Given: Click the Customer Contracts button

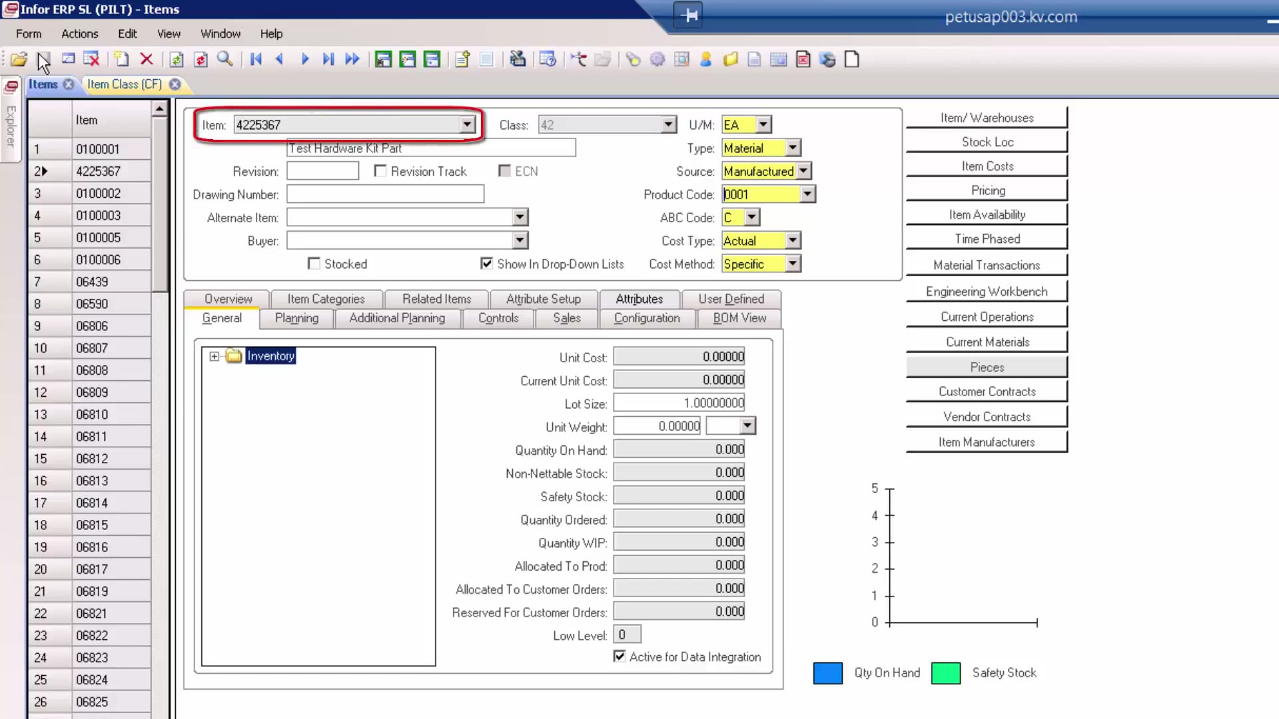Looking at the screenshot, I should (x=987, y=391).
